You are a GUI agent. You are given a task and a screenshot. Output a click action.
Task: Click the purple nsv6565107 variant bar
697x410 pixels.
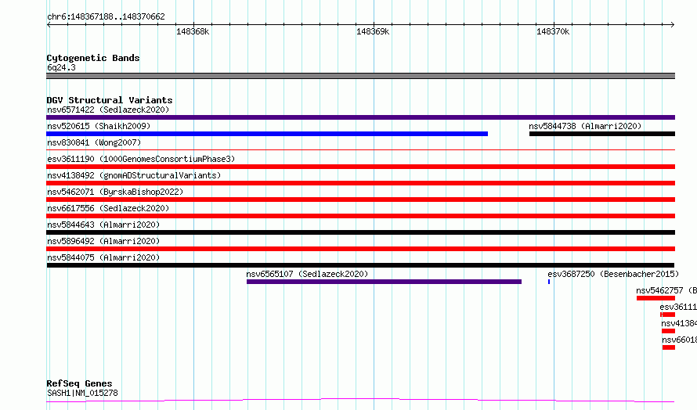click(384, 282)
